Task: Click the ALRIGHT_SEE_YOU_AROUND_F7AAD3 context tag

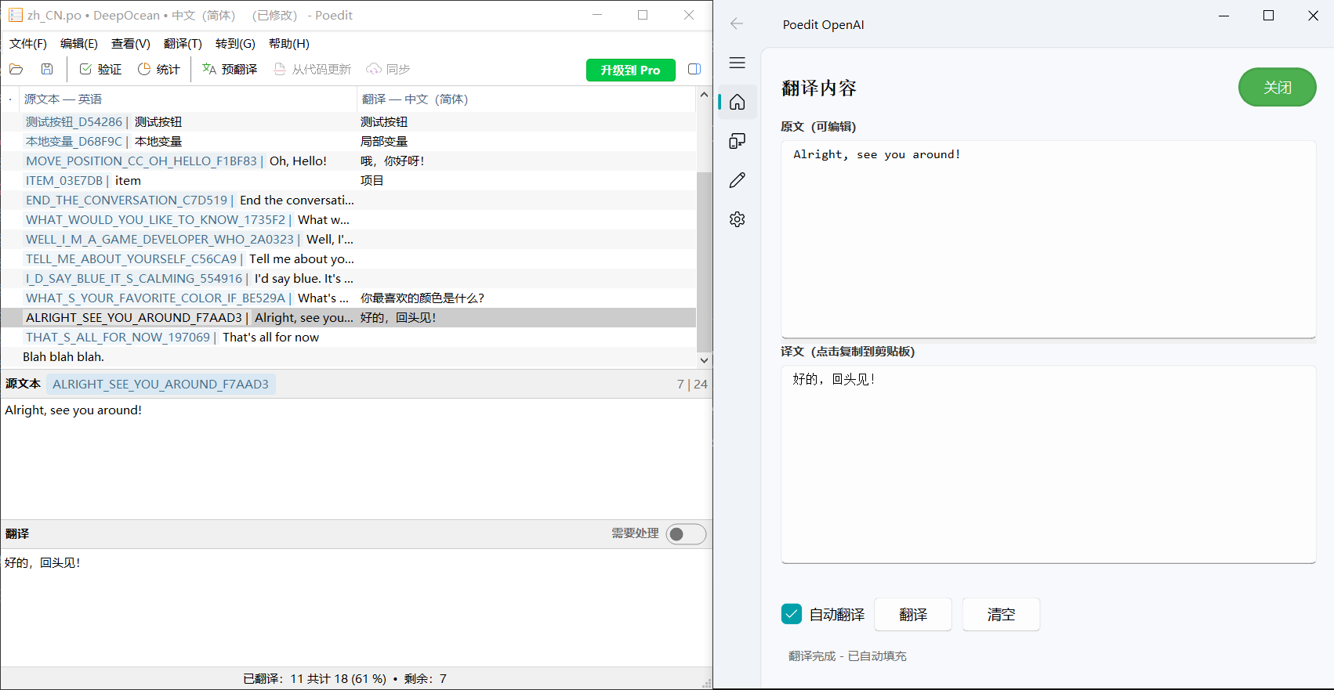Action: point(161,384)
